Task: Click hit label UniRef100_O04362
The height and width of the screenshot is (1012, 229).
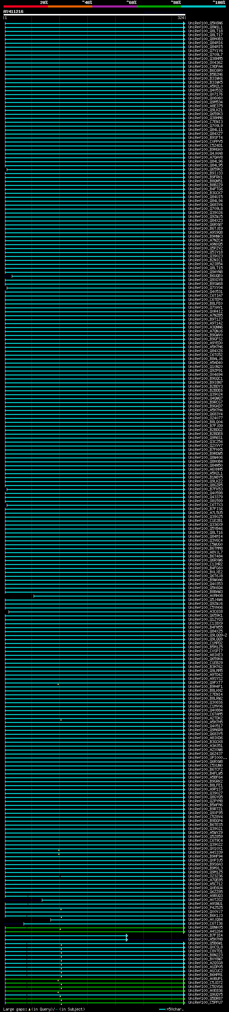Action: 205,62
